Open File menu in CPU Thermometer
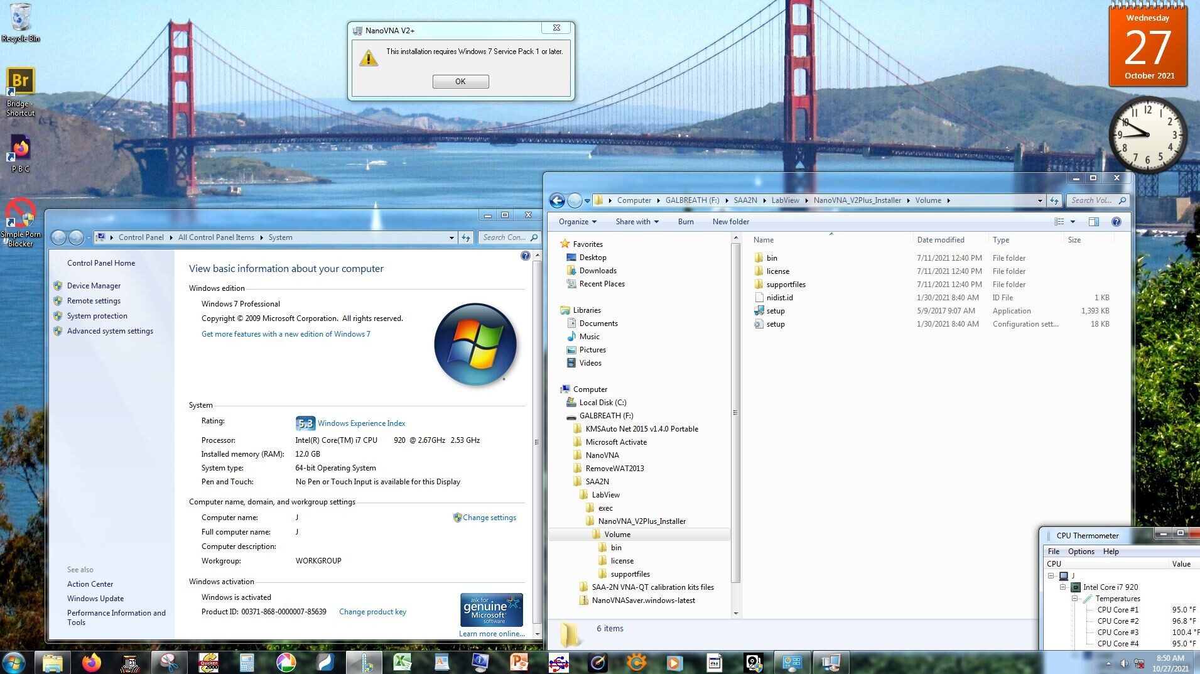The image size is (1200, 674). tap(1053, 552)
